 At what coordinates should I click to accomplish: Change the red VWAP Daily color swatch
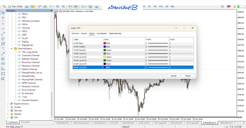pyautogui.click(x=105, y=43)
